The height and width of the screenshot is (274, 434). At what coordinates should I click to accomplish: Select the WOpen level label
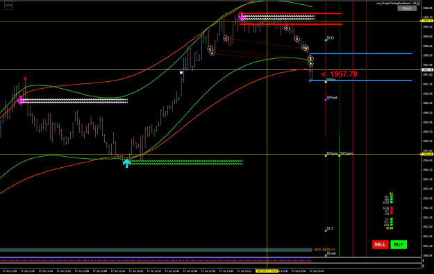coord(347,153)
